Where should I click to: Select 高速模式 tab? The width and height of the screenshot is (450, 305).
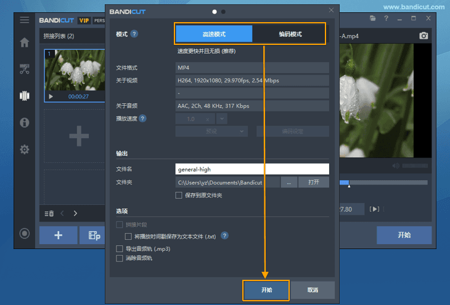click(x=214, y=34)
